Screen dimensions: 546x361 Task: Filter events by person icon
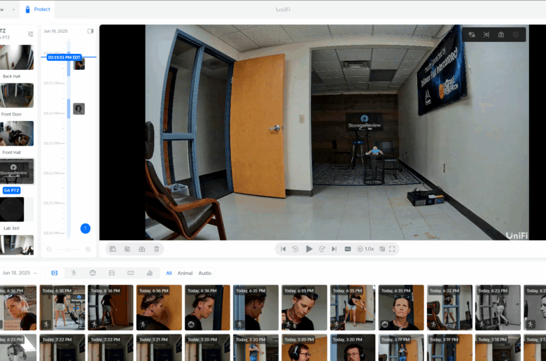click(73, 273)
